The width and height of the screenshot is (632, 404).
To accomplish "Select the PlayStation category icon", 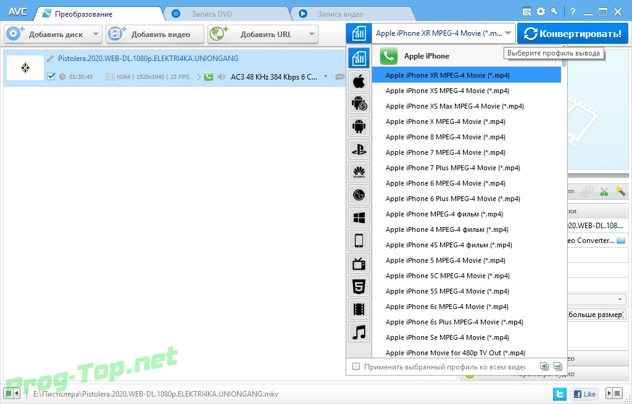I will (359, 149).
